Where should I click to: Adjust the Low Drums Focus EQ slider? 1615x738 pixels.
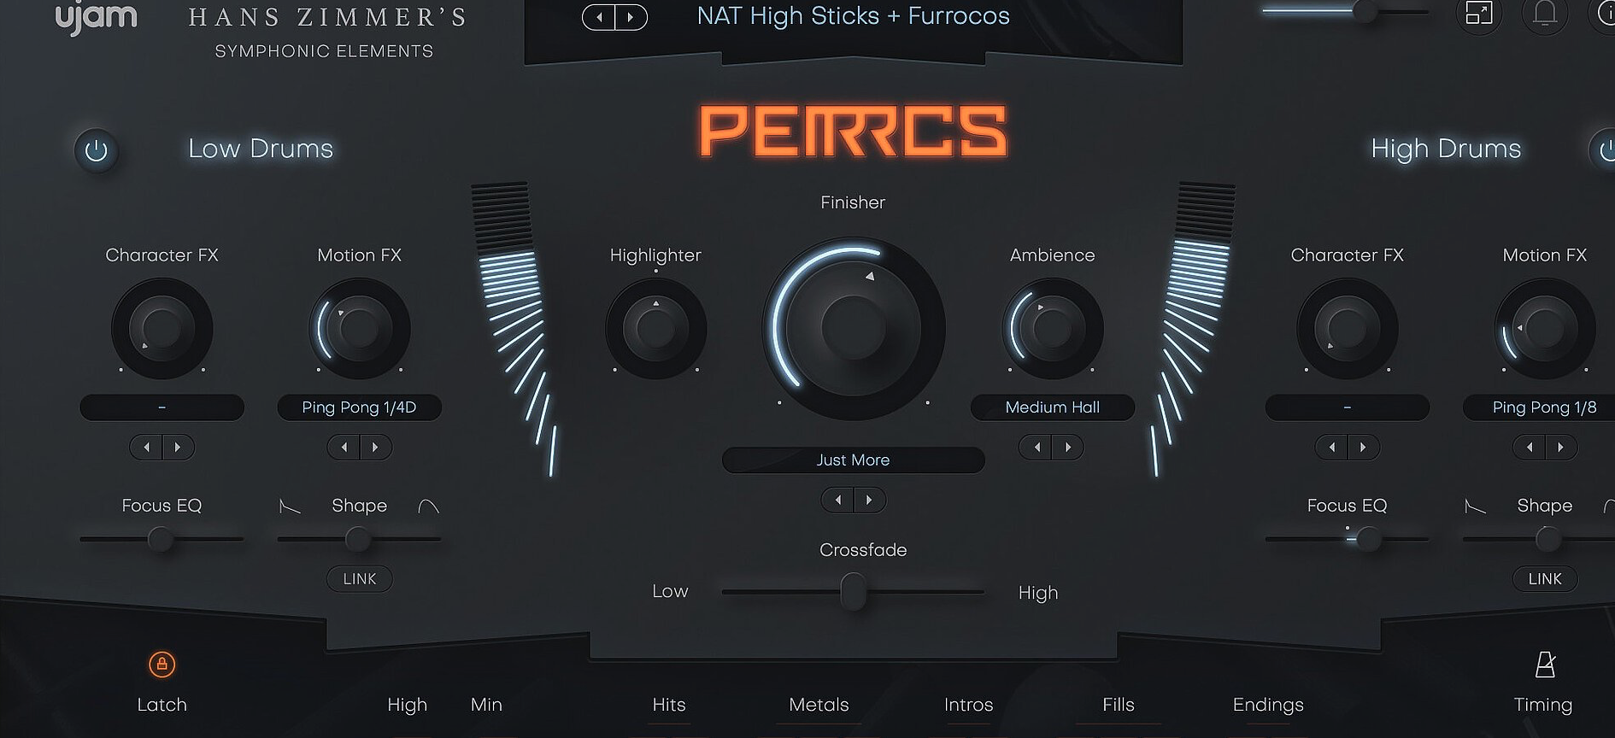(161, 539)
